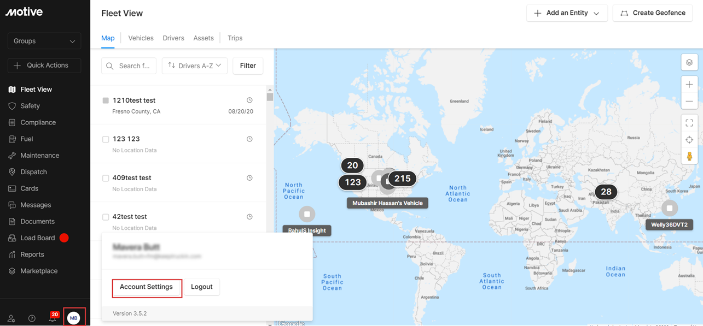The width and height of the screenshot is (703, 326).
Task: Zoom out on the map
Action: pyautogui.click(x=689, y=101)
